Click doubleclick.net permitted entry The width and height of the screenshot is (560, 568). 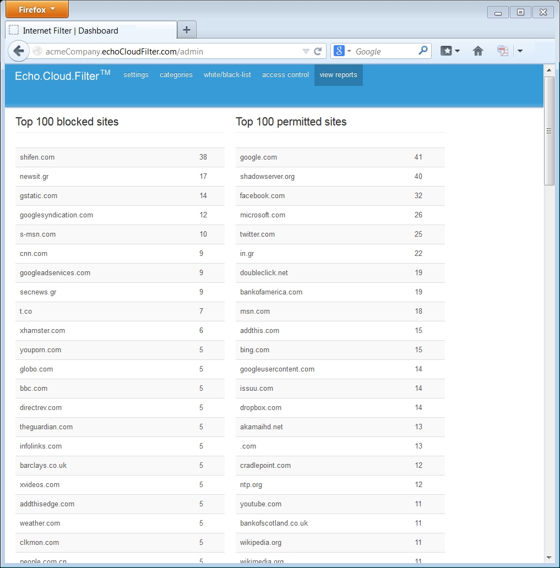tap(264, 273)
